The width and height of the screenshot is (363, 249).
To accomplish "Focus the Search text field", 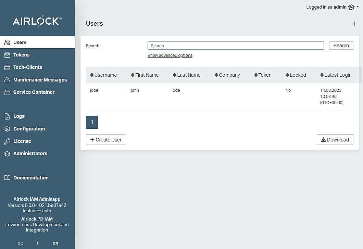I will [235, 46].
